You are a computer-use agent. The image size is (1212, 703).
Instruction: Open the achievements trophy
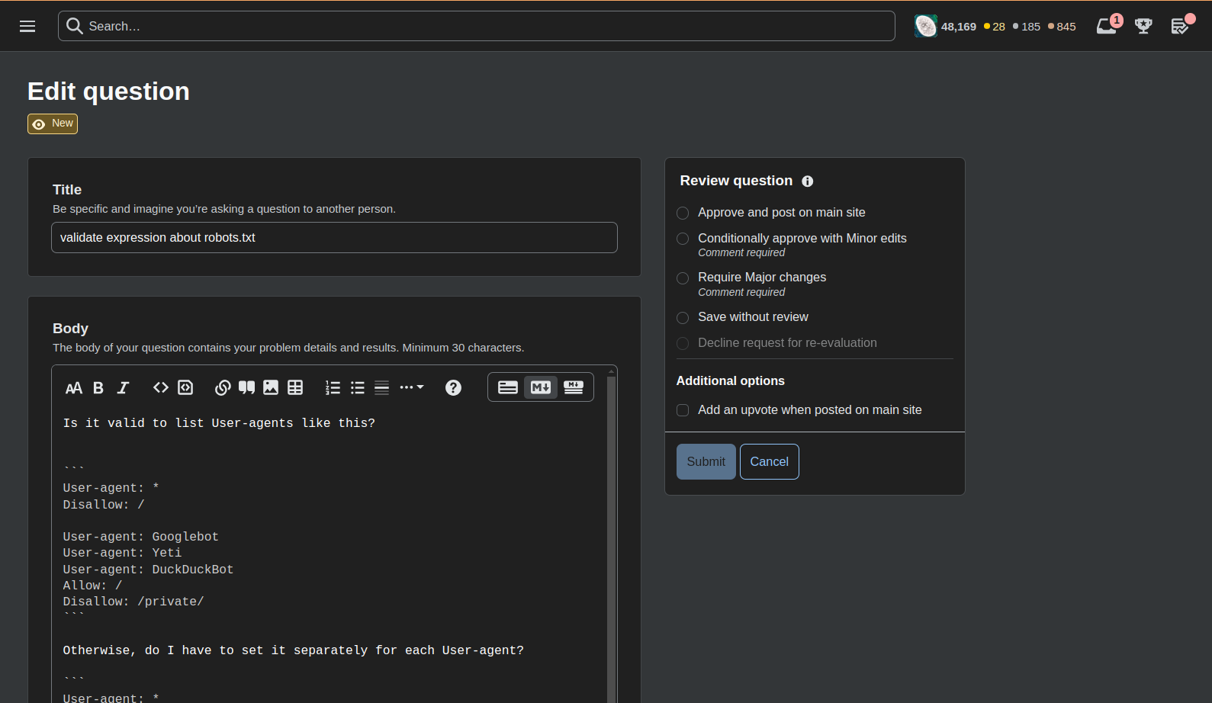1143,26
